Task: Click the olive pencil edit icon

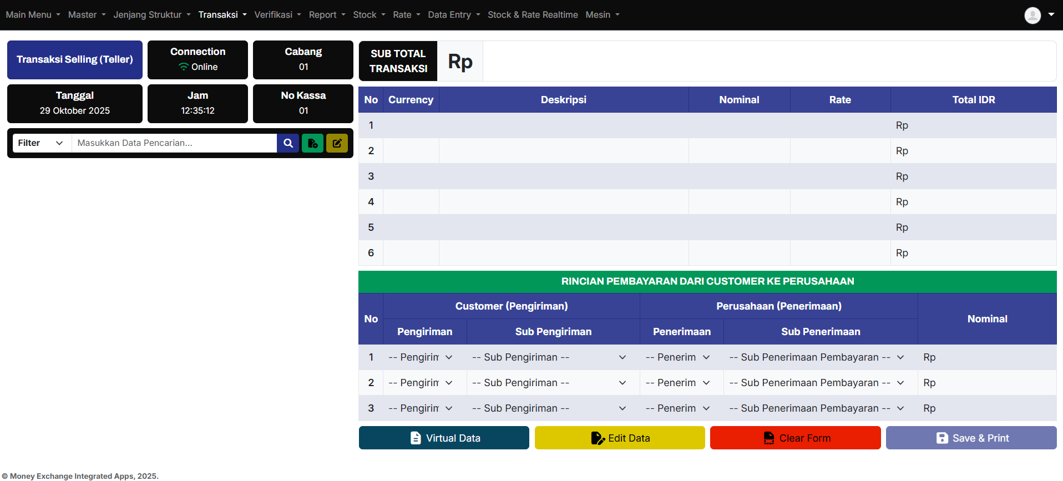Action: pyautogui.click(x=337, y=143)
